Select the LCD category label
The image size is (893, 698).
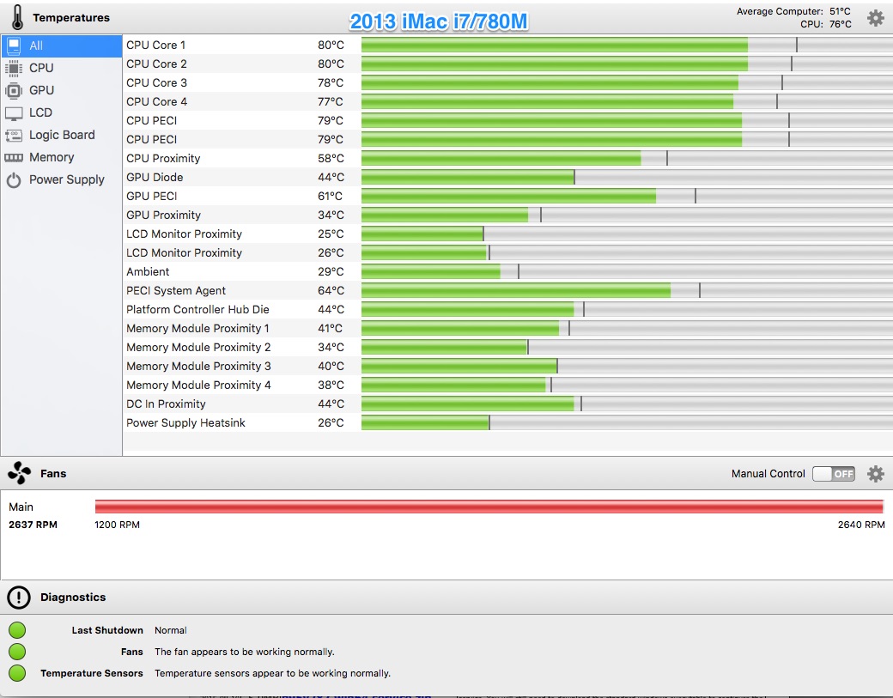tap(40, 112)
